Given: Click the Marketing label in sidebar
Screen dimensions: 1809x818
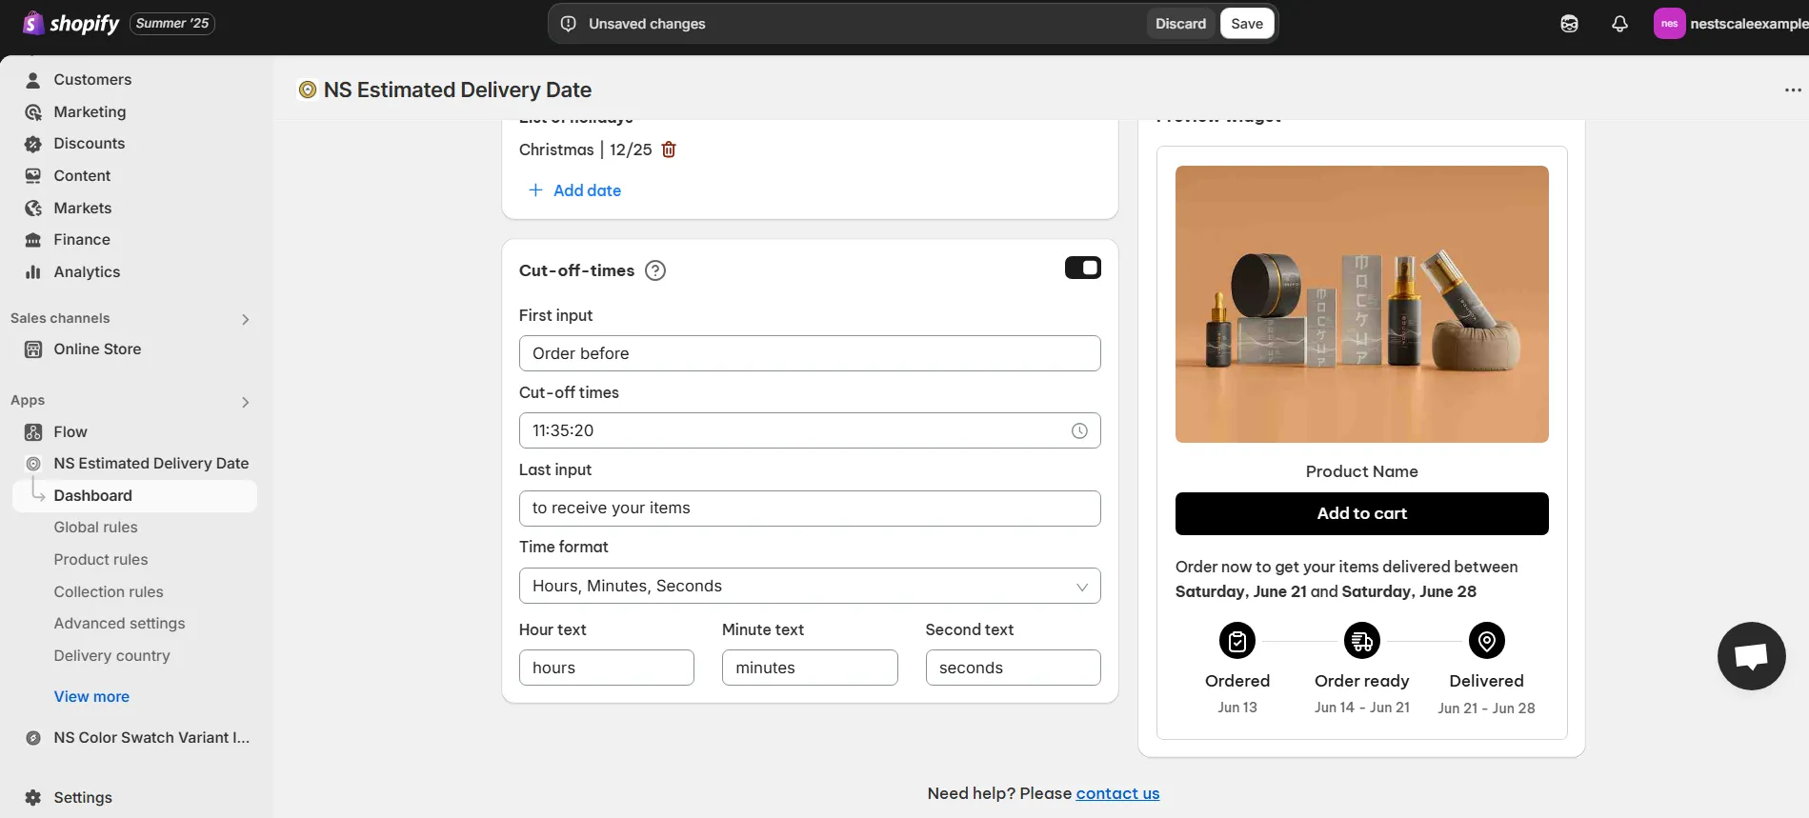Looking at the screenshot, I should tap(90, 112).
